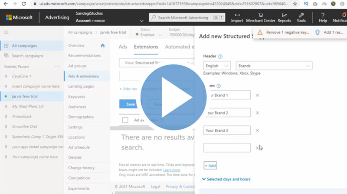Viewport: 347px width, 194px height.
Task: Select the jarvis free trial campaign
Action: pos(32,96)
